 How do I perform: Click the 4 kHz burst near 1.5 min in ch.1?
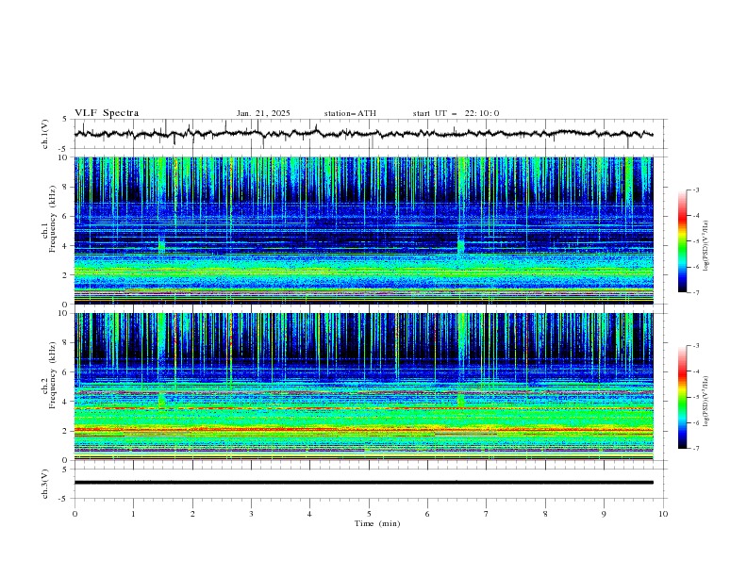pos(161,246)
